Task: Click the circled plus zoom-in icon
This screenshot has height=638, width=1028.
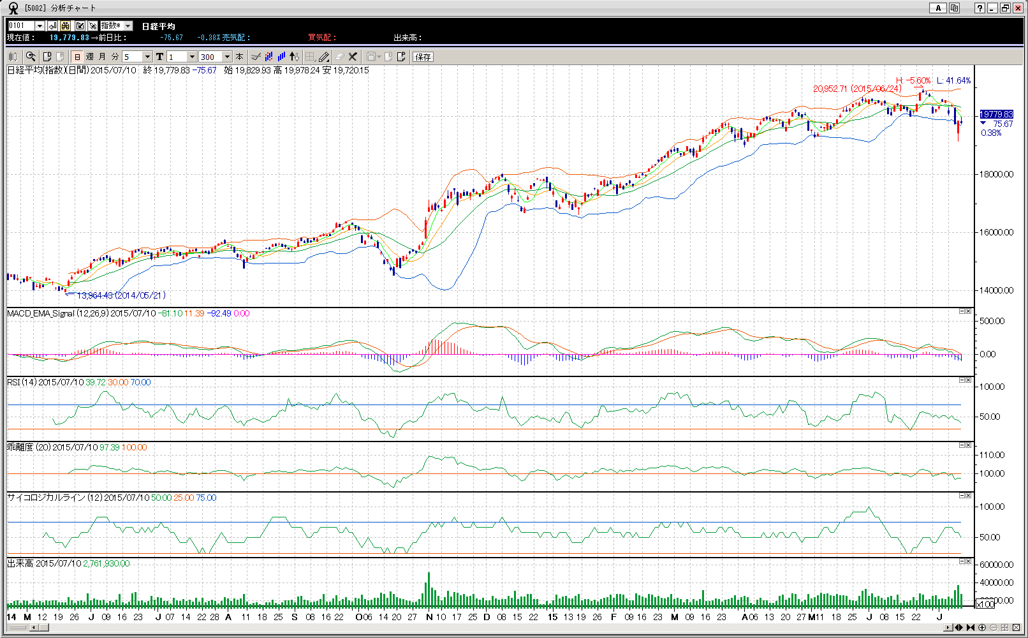Action: [x=982, y=628]
